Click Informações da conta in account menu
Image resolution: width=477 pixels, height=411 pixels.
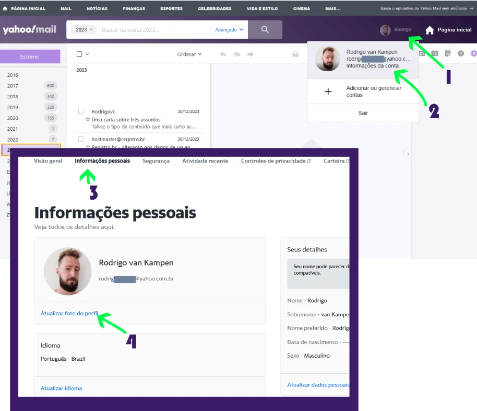tap(372, 66)
